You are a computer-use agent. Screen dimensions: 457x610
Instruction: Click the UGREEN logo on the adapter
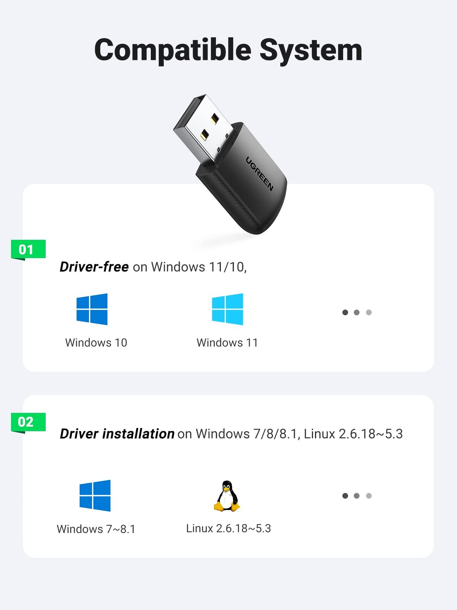tap(259, 174)
